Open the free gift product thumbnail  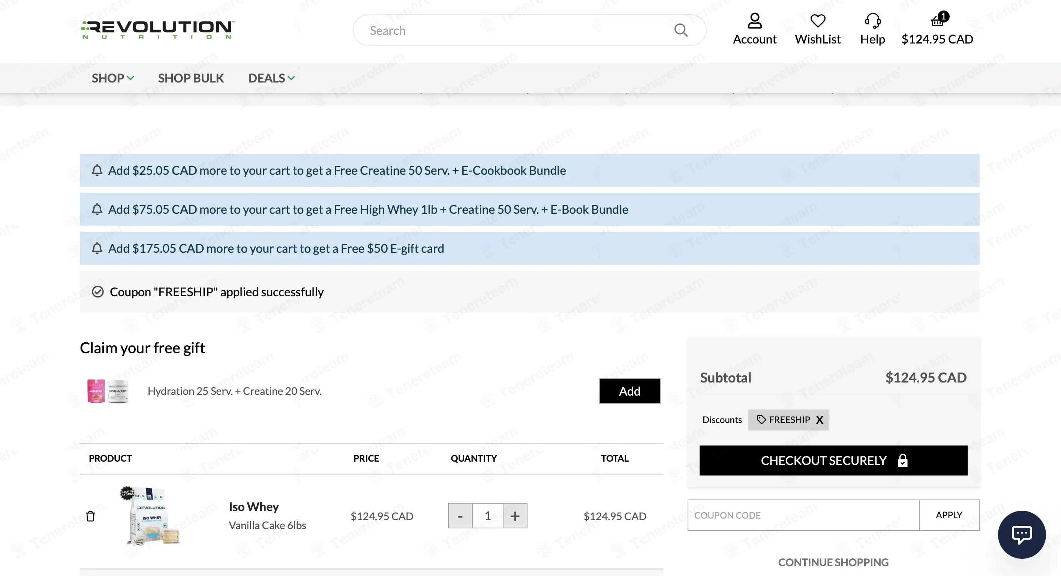tap(108, 391)
